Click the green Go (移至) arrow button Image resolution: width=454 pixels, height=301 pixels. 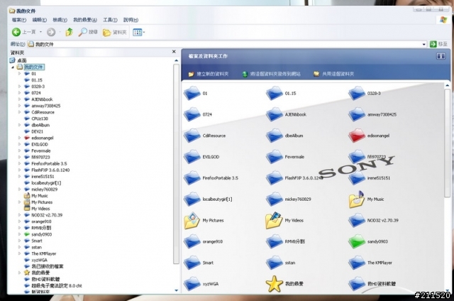pos(433,44)
